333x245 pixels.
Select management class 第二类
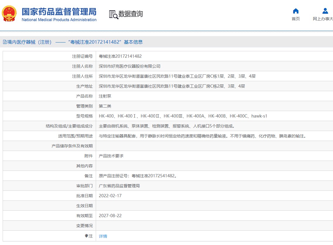coord(105,106)
